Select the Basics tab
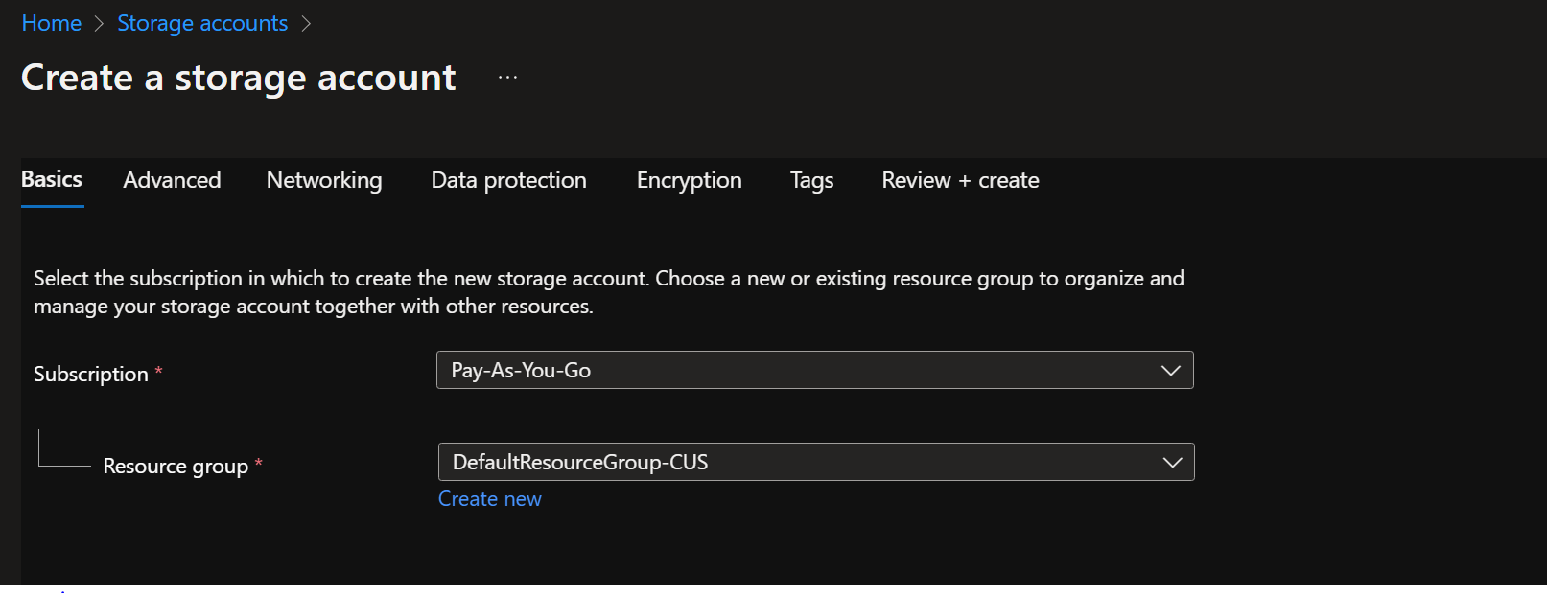 (52, 180)
